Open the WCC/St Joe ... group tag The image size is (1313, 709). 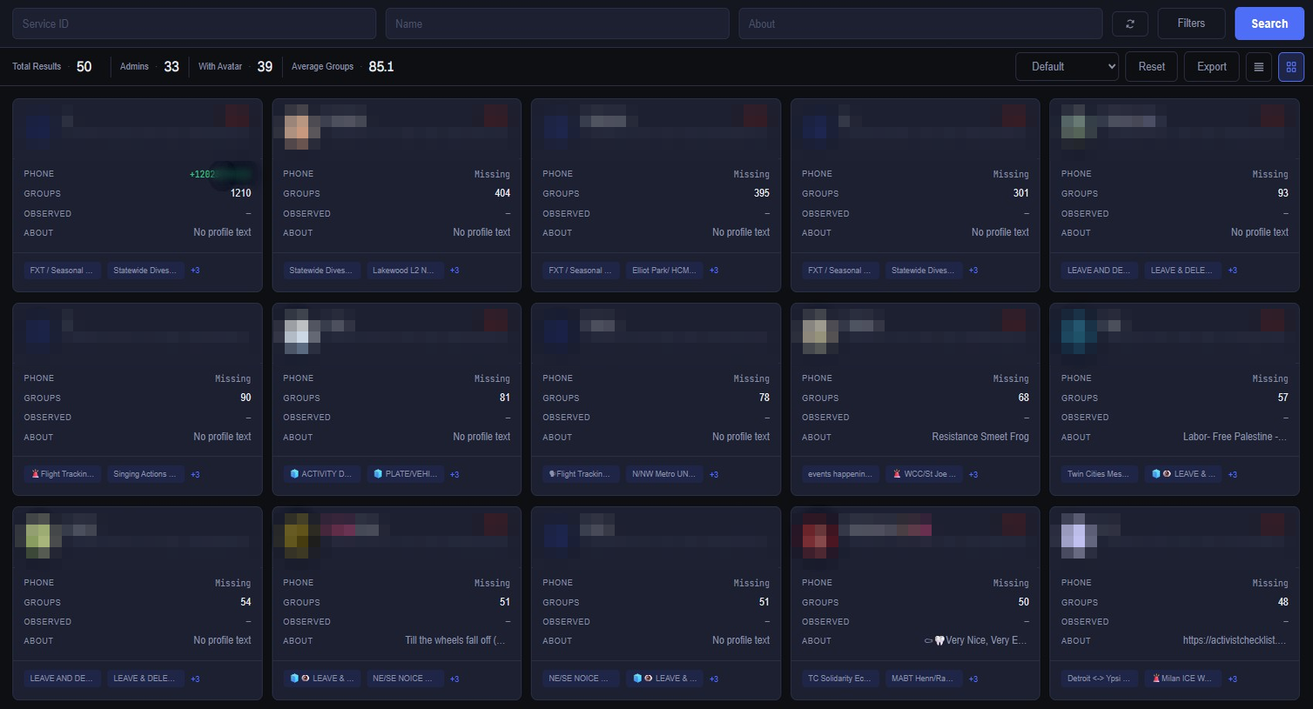924,474
